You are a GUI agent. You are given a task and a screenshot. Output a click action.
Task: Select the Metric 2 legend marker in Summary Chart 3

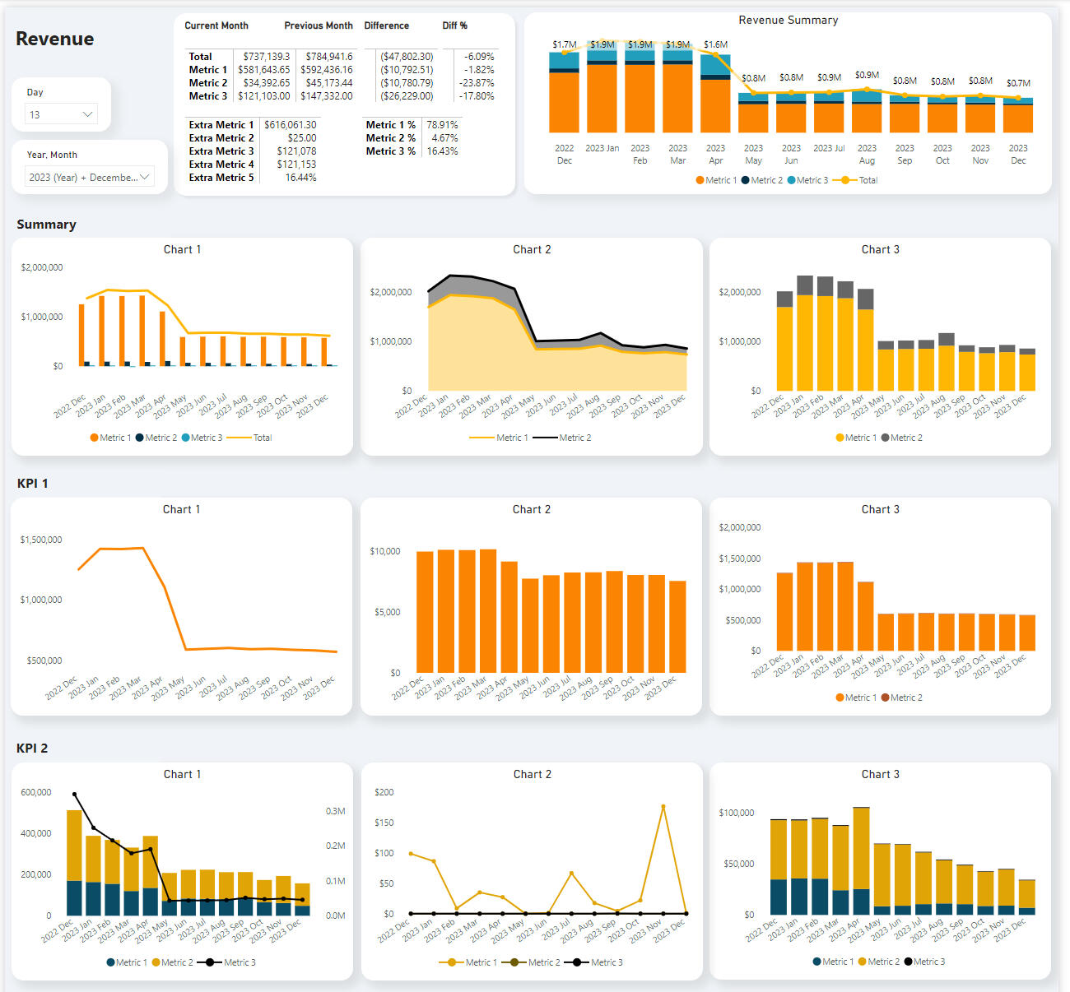886,438
